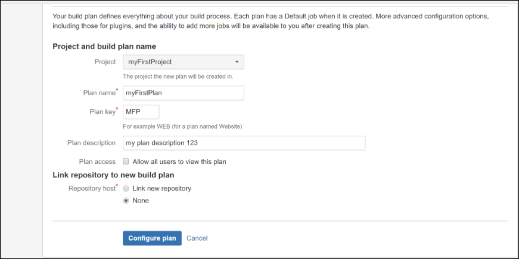Image resolution: width=519 pixels, height=259 pixels.
Task: Click the 'Repository host' field label
Action: [x=91, y=188]
